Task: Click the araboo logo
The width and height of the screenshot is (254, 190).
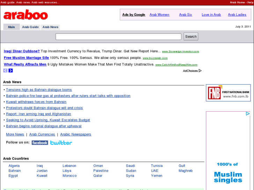Action: pyautogui.click(x=26, y=15)
